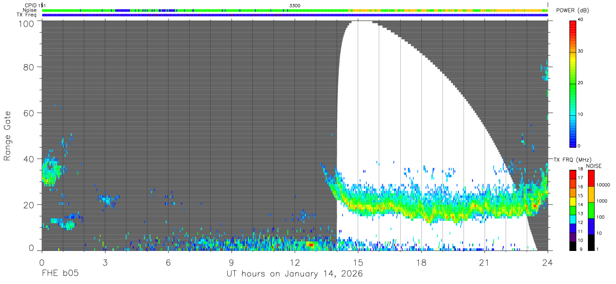Viewport: 616px width, 284px height.
Task: Click the 'TX Freq' row label
Action: (27, 15)
